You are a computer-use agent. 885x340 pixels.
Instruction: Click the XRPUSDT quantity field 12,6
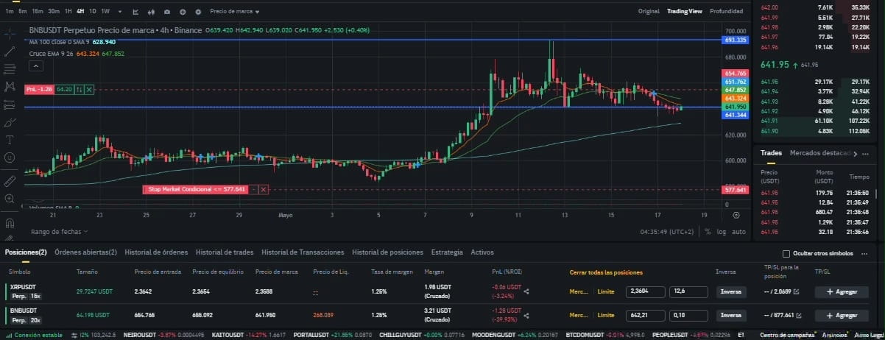pyautogui.click(x=688, y=291)
